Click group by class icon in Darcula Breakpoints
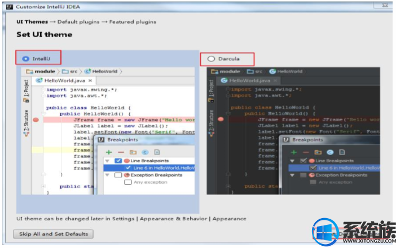The width and height of the screenshot is (396, 248). 330,152
